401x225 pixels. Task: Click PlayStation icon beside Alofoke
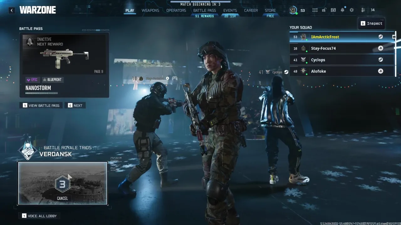point(380,71)
